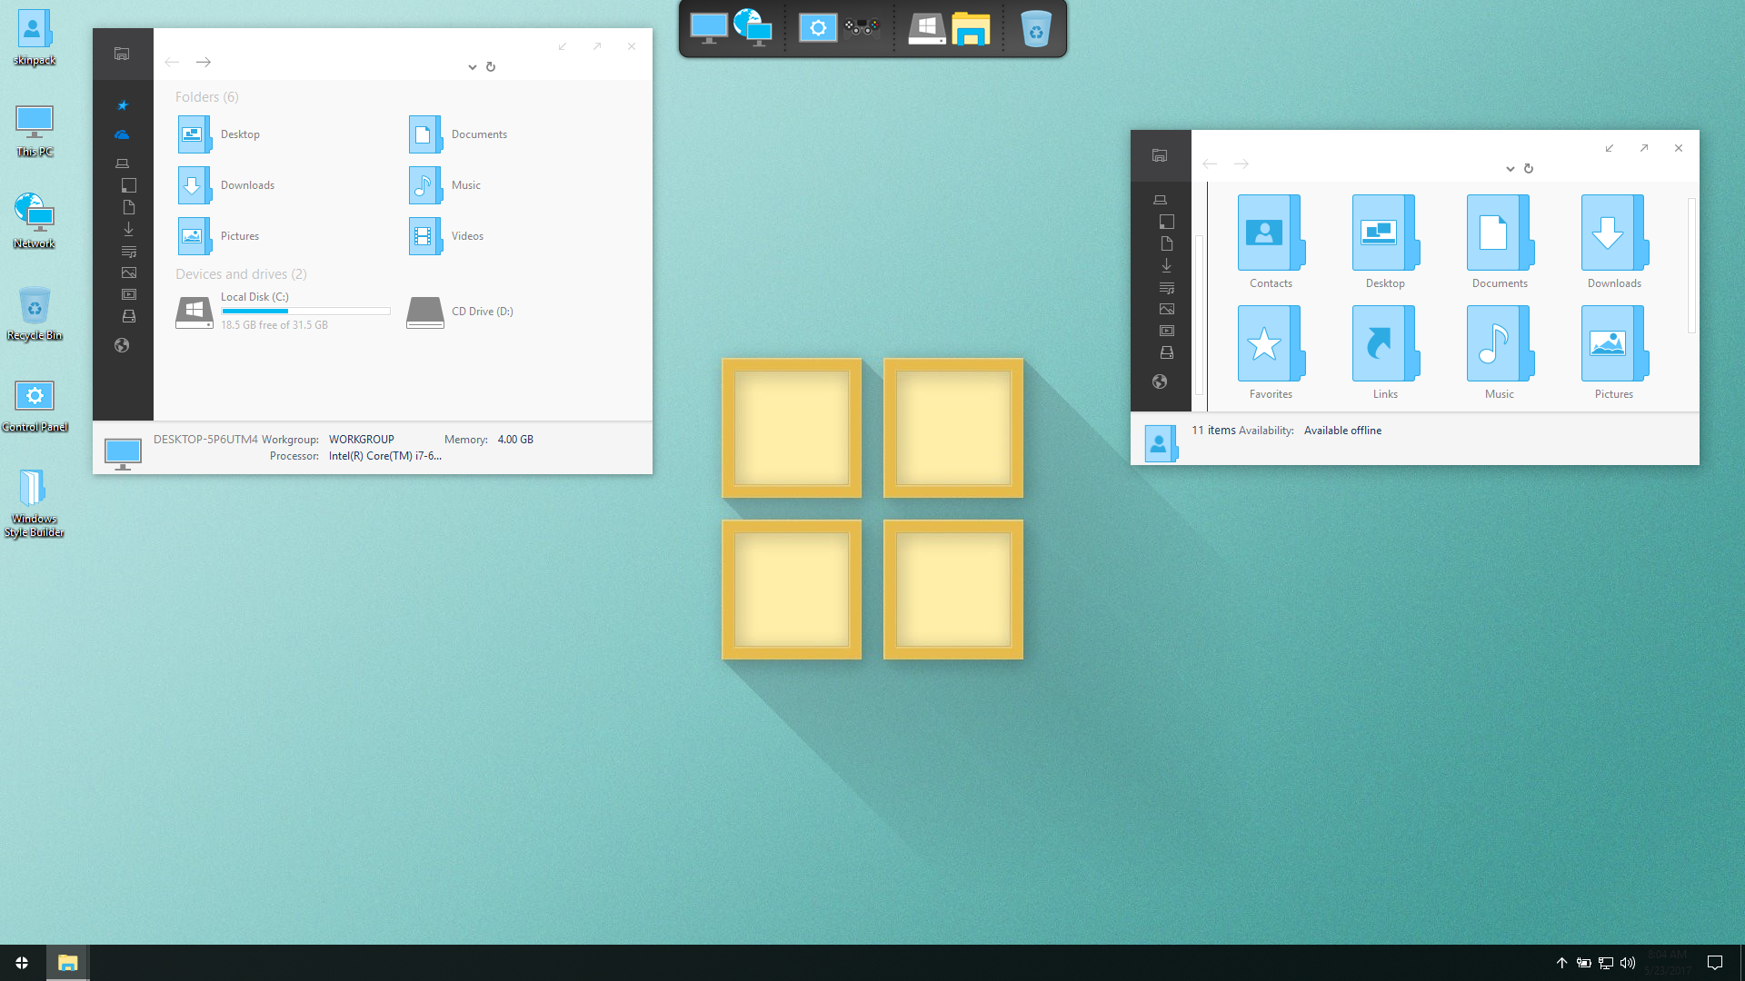The width and height of the screenshot is (1745, 981).
Task: Click Local Disk (C:) usage bar
Action: tap(305, 311)
